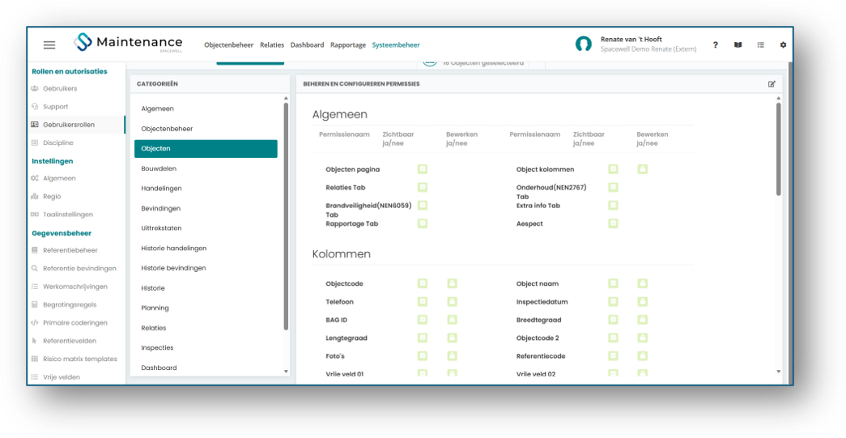The height and width of the screenshot is (438, 846).
Task: Toggle edit lock for Object naam
Action: (x=642, y=283)
